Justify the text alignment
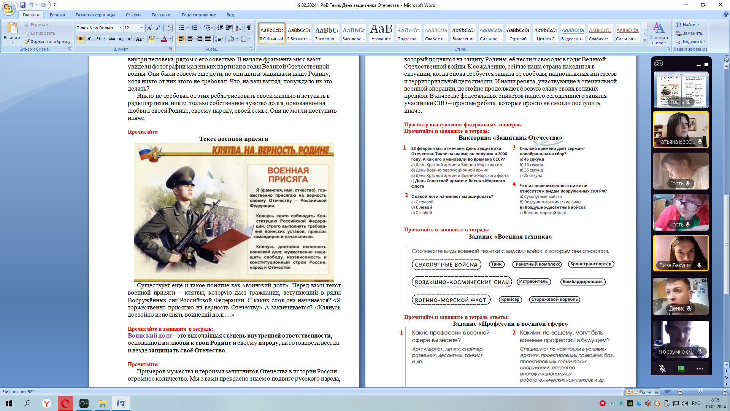Viewport: 730px width, 411px height. (208, 39)
